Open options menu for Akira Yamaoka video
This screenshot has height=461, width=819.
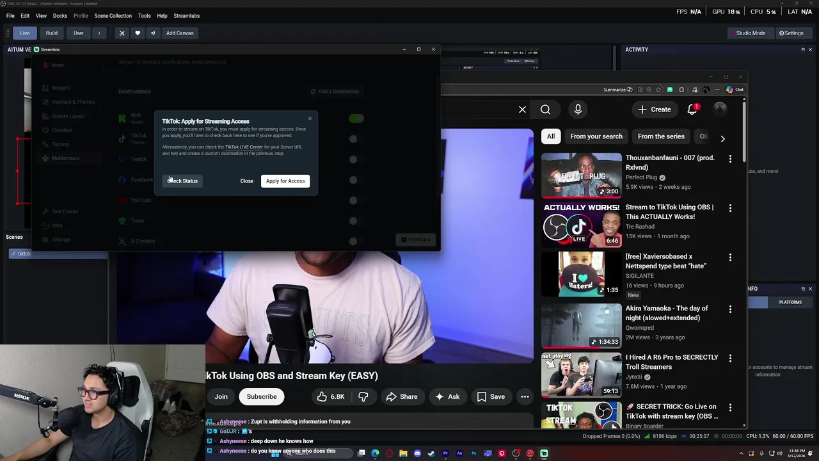(x=730, y=309)
